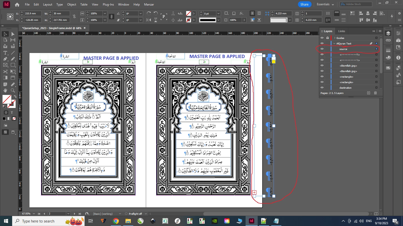403x226 pixels.
Task: Open the Scale Y percentage dropdown
Action: (105, 20)
